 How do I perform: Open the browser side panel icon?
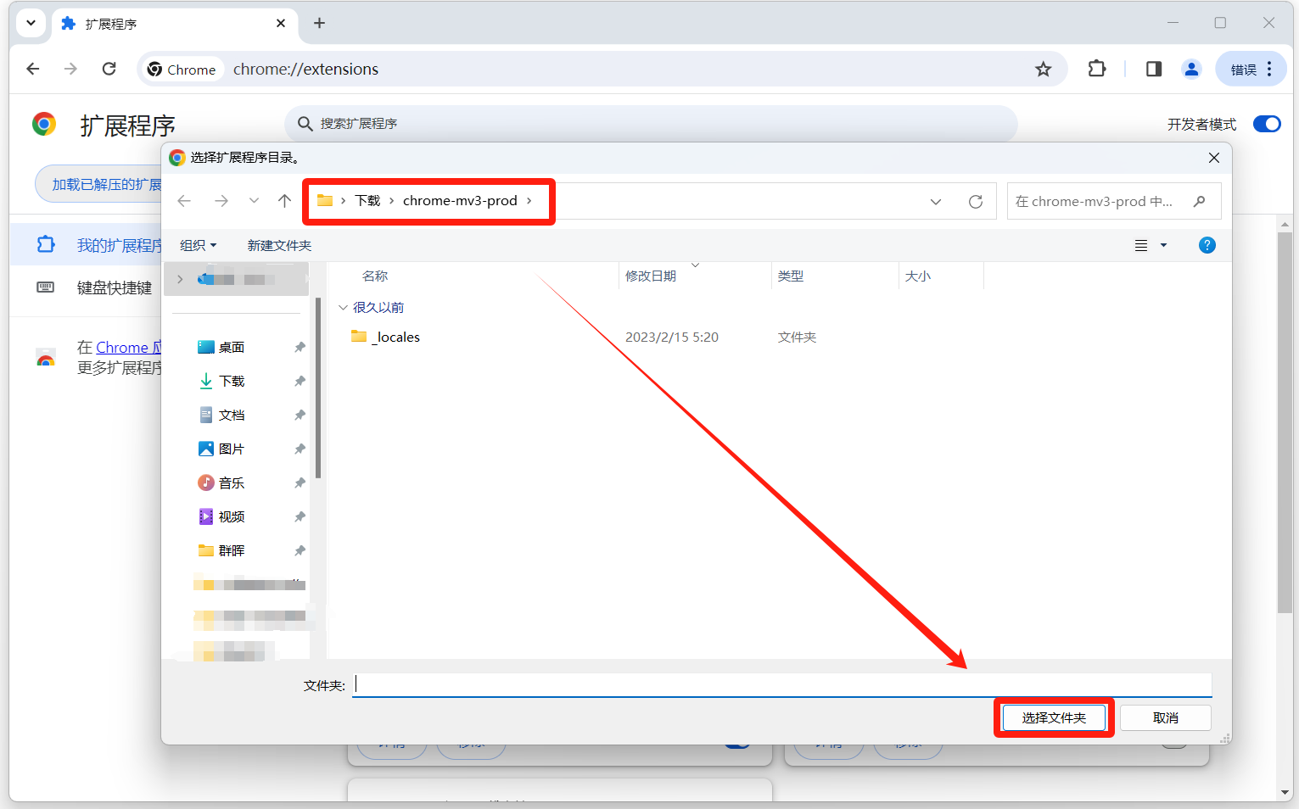[1153, 70]
